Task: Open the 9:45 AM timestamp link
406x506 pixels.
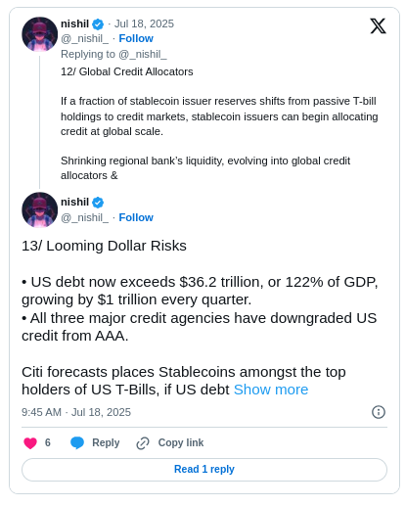Action: pos(76,412)
